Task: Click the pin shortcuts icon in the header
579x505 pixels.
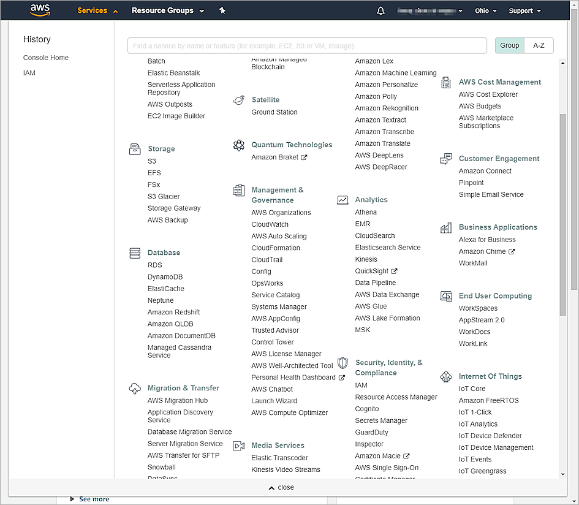Action: tap(222, 10)
